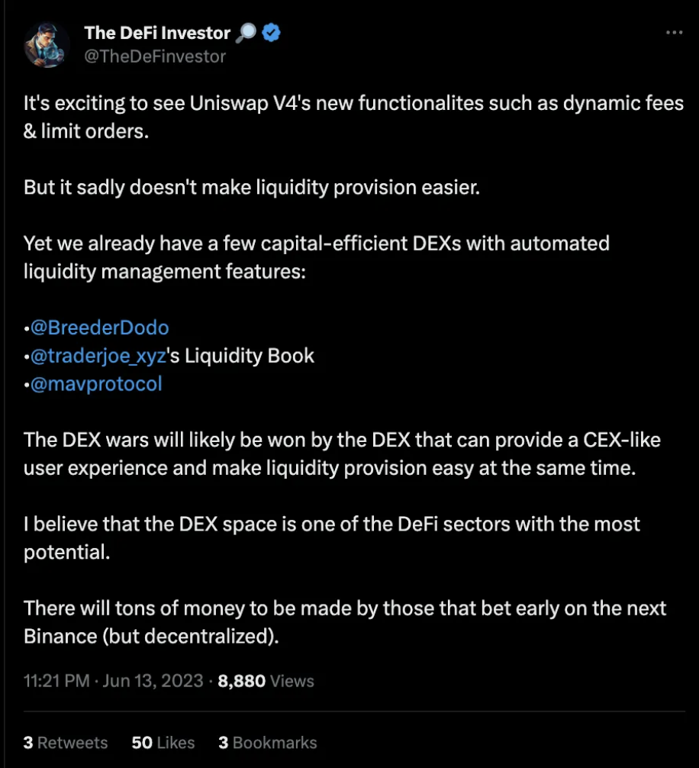Click the 'Liquidity Book' text

pos(250,356)
